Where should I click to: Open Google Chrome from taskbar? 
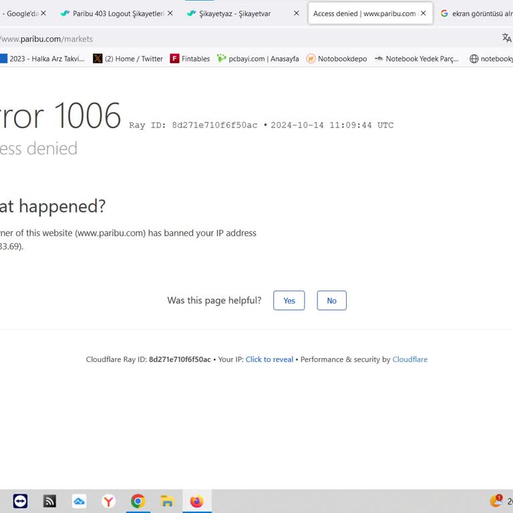138,501
